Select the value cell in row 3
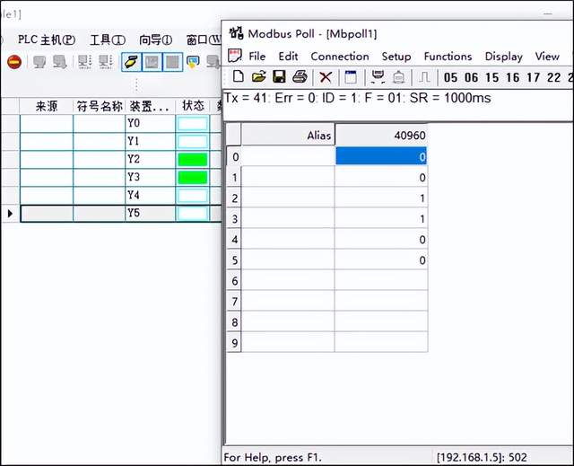This screenshot has width=574, height=466. [x=381, y=219]
